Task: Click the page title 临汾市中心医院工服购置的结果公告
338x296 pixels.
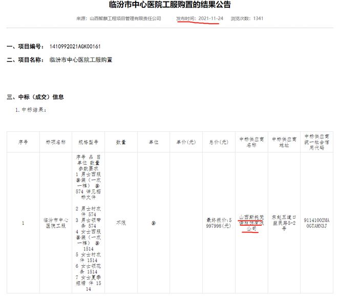Action: pyautogui.click(x=170, y=4)
